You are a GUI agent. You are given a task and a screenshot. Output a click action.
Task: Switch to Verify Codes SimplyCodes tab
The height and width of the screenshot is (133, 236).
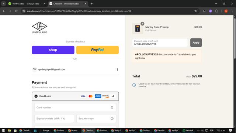[x=25, y=4]
